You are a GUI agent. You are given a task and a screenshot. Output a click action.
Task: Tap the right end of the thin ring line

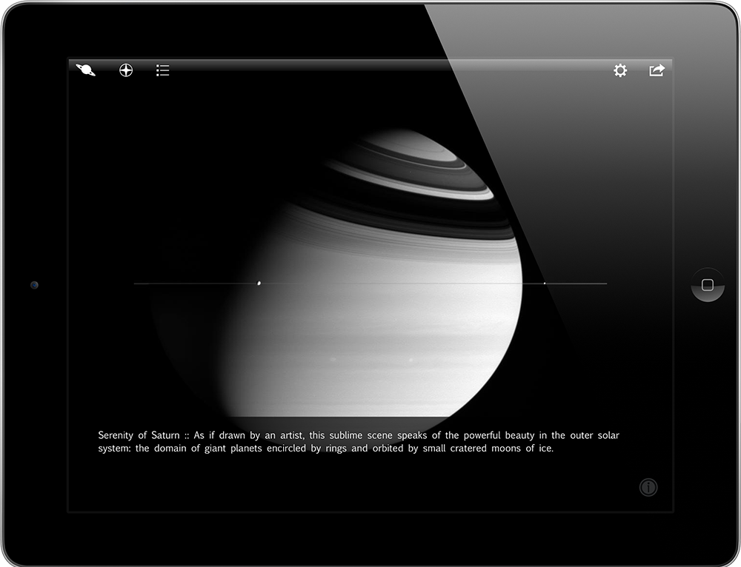[604, 283]
